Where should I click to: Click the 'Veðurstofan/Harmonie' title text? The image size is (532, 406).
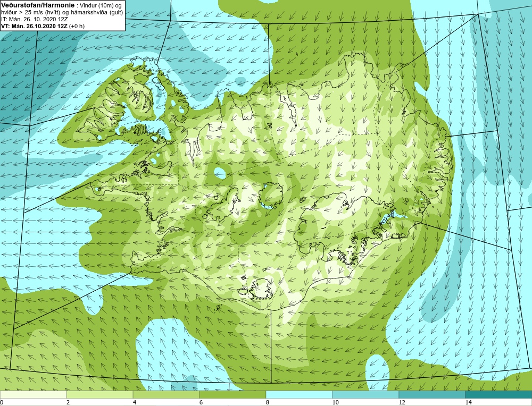pos(37,5)
